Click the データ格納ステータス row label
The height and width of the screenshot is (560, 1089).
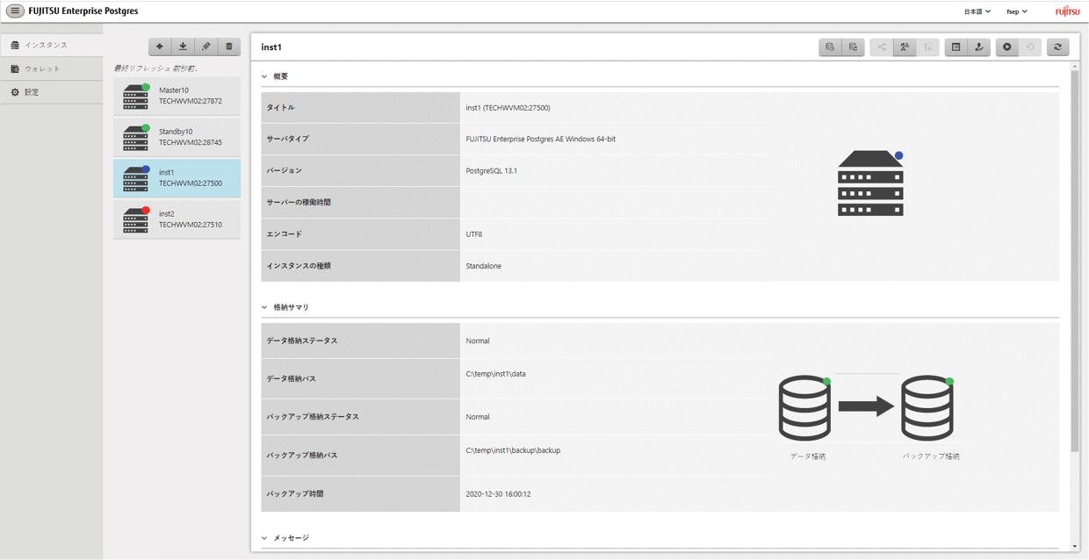click(302, 341)
